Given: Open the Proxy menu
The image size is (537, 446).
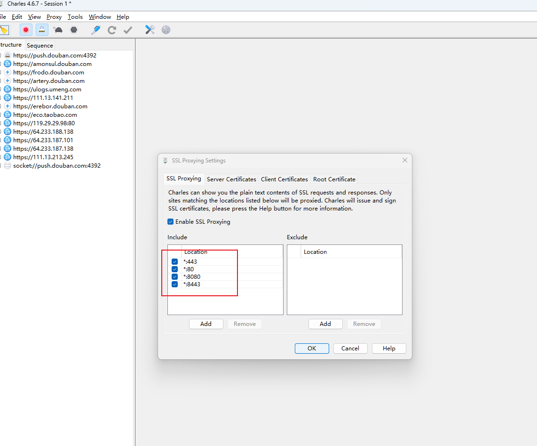Looking at the screenshot, I should click(54, 17).
